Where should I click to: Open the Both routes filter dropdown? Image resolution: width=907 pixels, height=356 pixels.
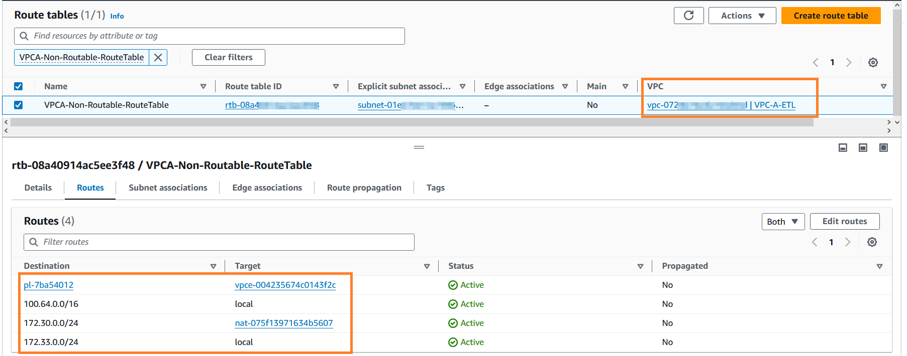click(783, 222)
